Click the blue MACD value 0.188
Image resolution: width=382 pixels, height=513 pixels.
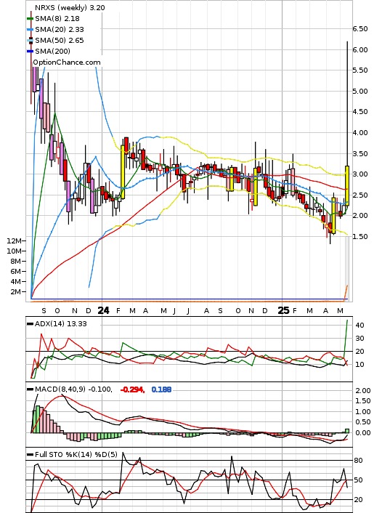[x=161, y=389]
